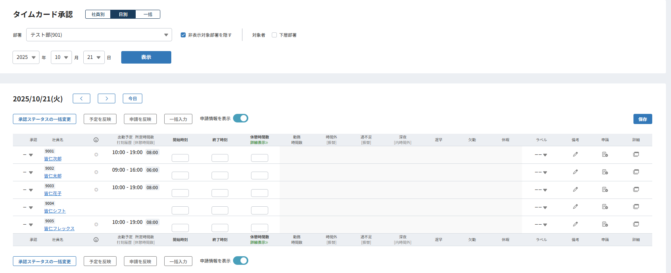The width and height of the screenshot is (671, 273).
Task: Enable the 下層部署 checkbox
Action: (274, 35)
